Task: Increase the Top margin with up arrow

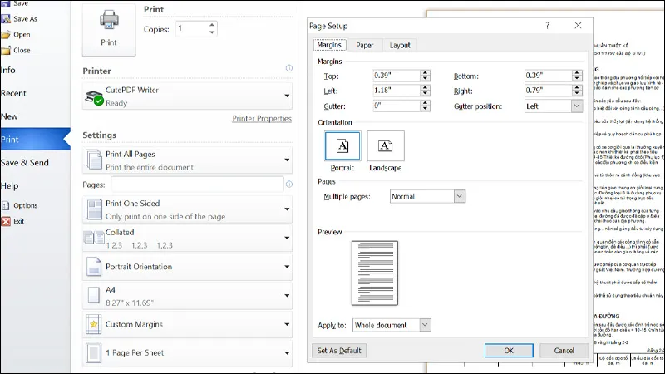Action: pos(426,72)
